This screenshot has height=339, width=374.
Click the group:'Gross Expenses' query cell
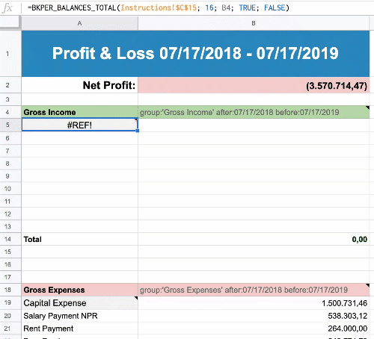coord(254,290)
